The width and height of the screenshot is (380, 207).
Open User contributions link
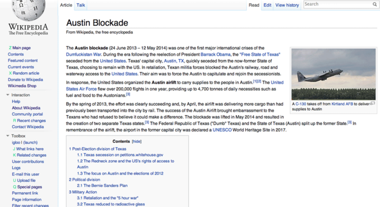pos(28,162)
